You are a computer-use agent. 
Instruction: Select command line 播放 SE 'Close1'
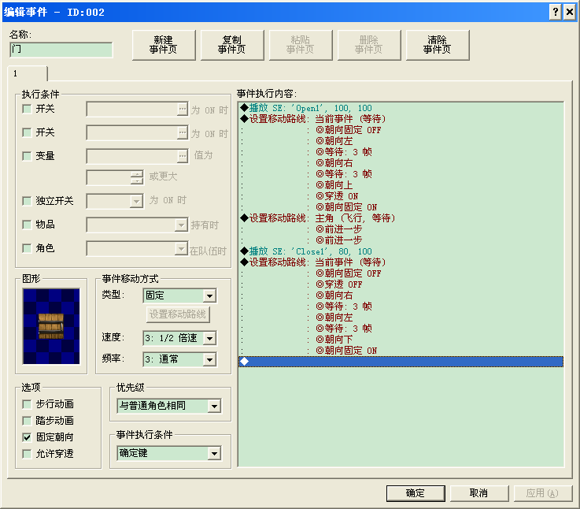point(401,251)
